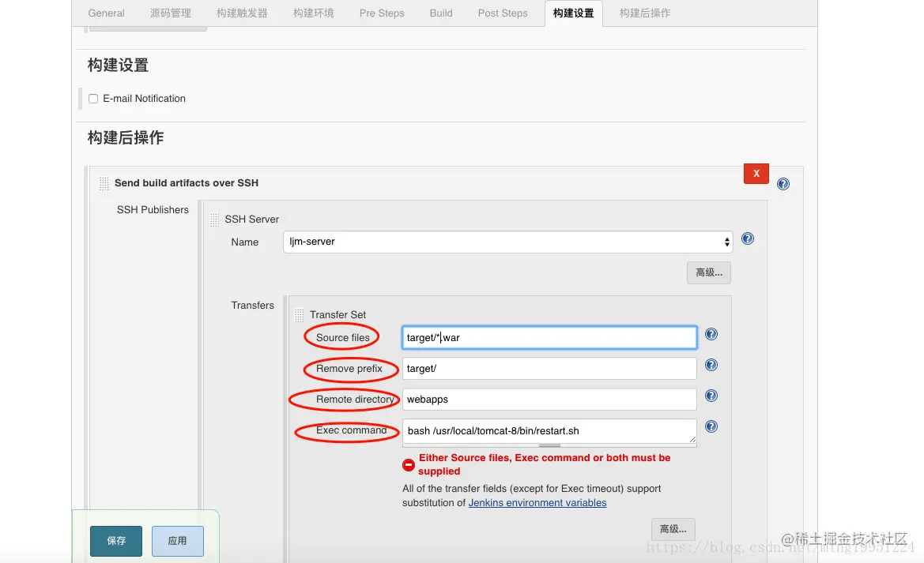Image resolution: width=924 pixels, height=563 pixels.
Task: Toggle the E-mail Notification checkbox
Action: tap(93, 99)
